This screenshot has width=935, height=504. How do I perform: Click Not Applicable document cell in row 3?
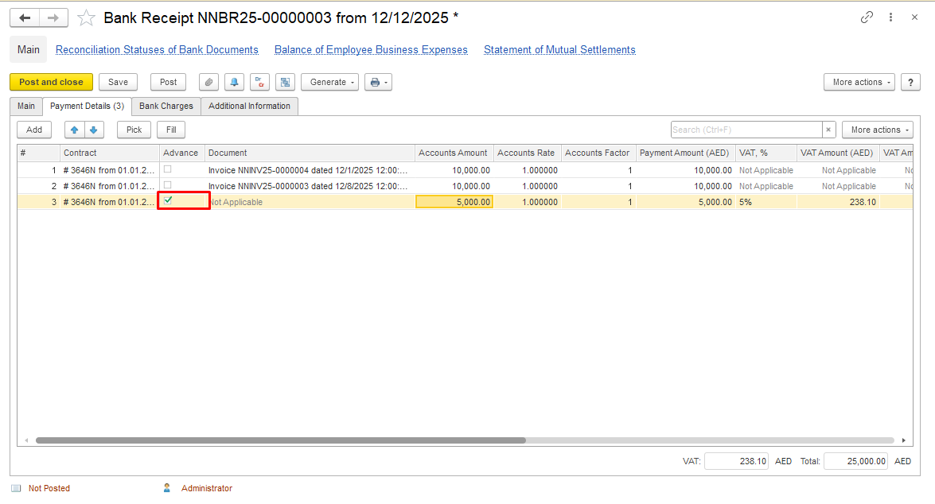[312, 202]
